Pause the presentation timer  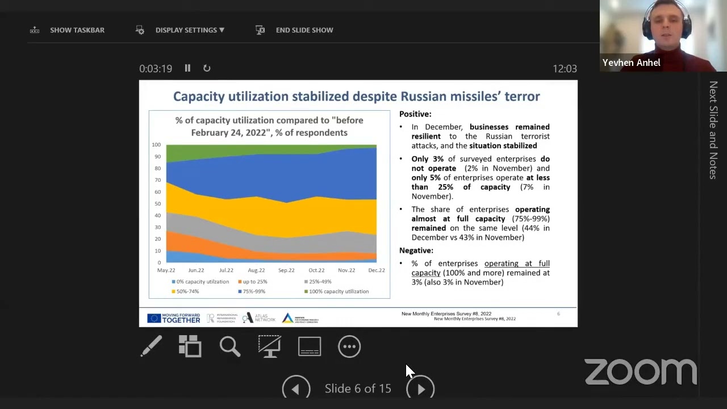click(187, 68)
